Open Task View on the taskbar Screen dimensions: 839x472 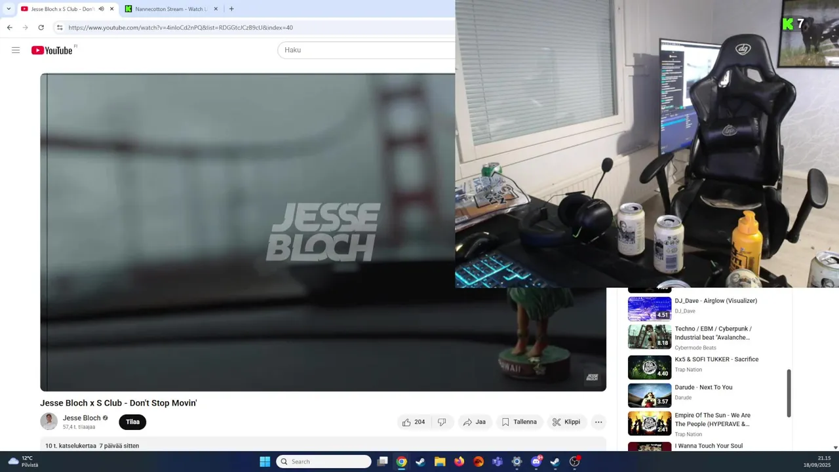click(x=383, y=462)
